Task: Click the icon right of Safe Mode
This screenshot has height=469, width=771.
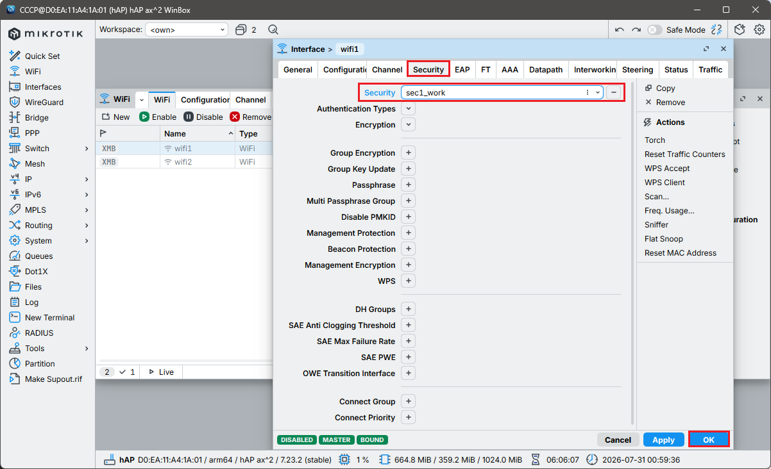Action: pyautogui.click(x=717, y=29)
